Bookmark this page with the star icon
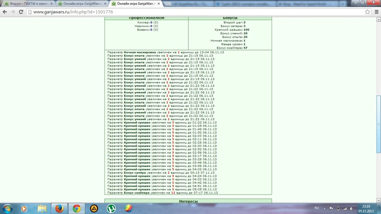The image size is (381, 214). click(367, 11)
